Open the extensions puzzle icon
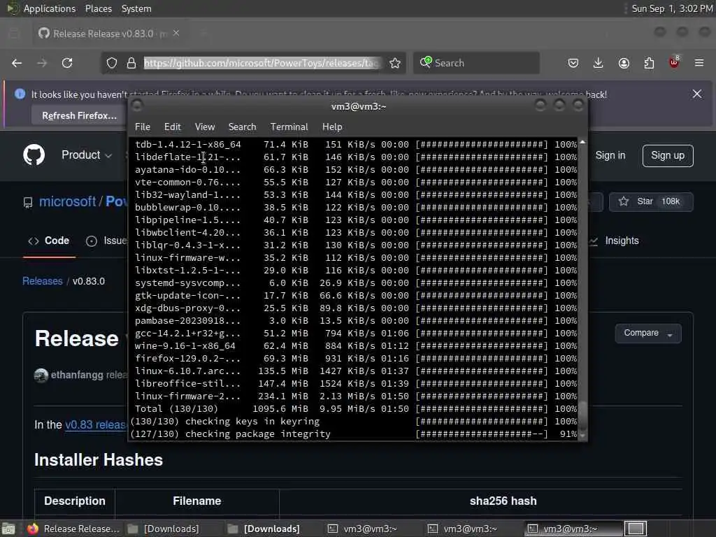Screen dimensions: 716x537 (x=649, y=63)
